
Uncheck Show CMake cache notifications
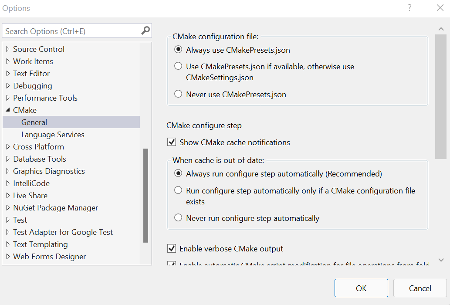pos(171,142)
